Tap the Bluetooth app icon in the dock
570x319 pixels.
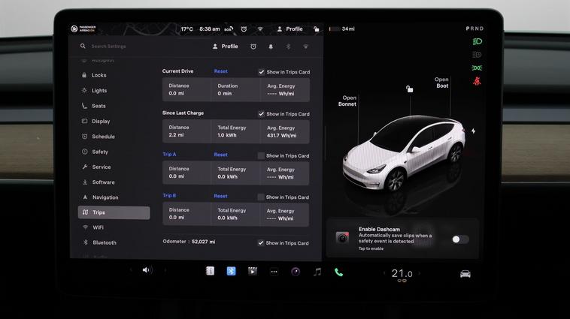pos(232,271)
